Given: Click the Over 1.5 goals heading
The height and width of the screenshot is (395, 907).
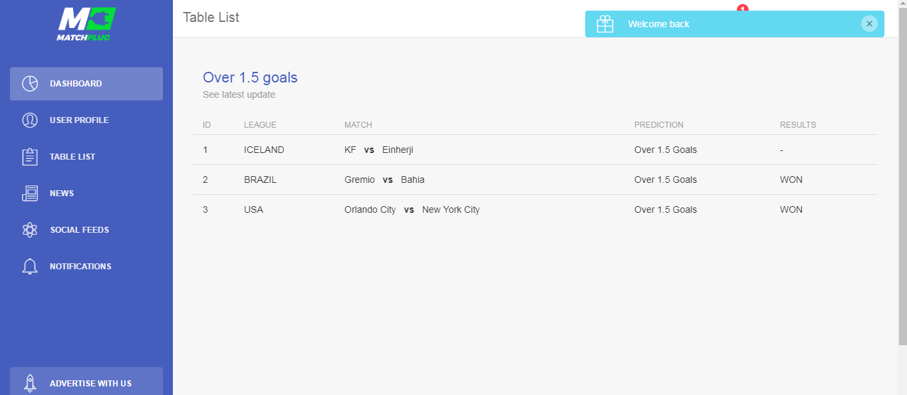Looking at the screenshot, I should pos(250,77).
